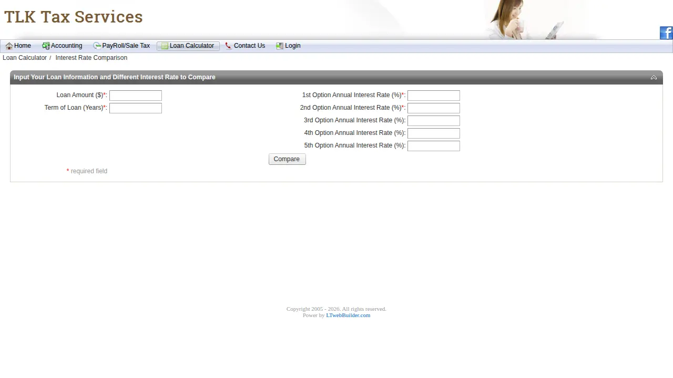Viewport: 673px width, 378px height.
Task: Click the Login icon
Action: [280, 46]
